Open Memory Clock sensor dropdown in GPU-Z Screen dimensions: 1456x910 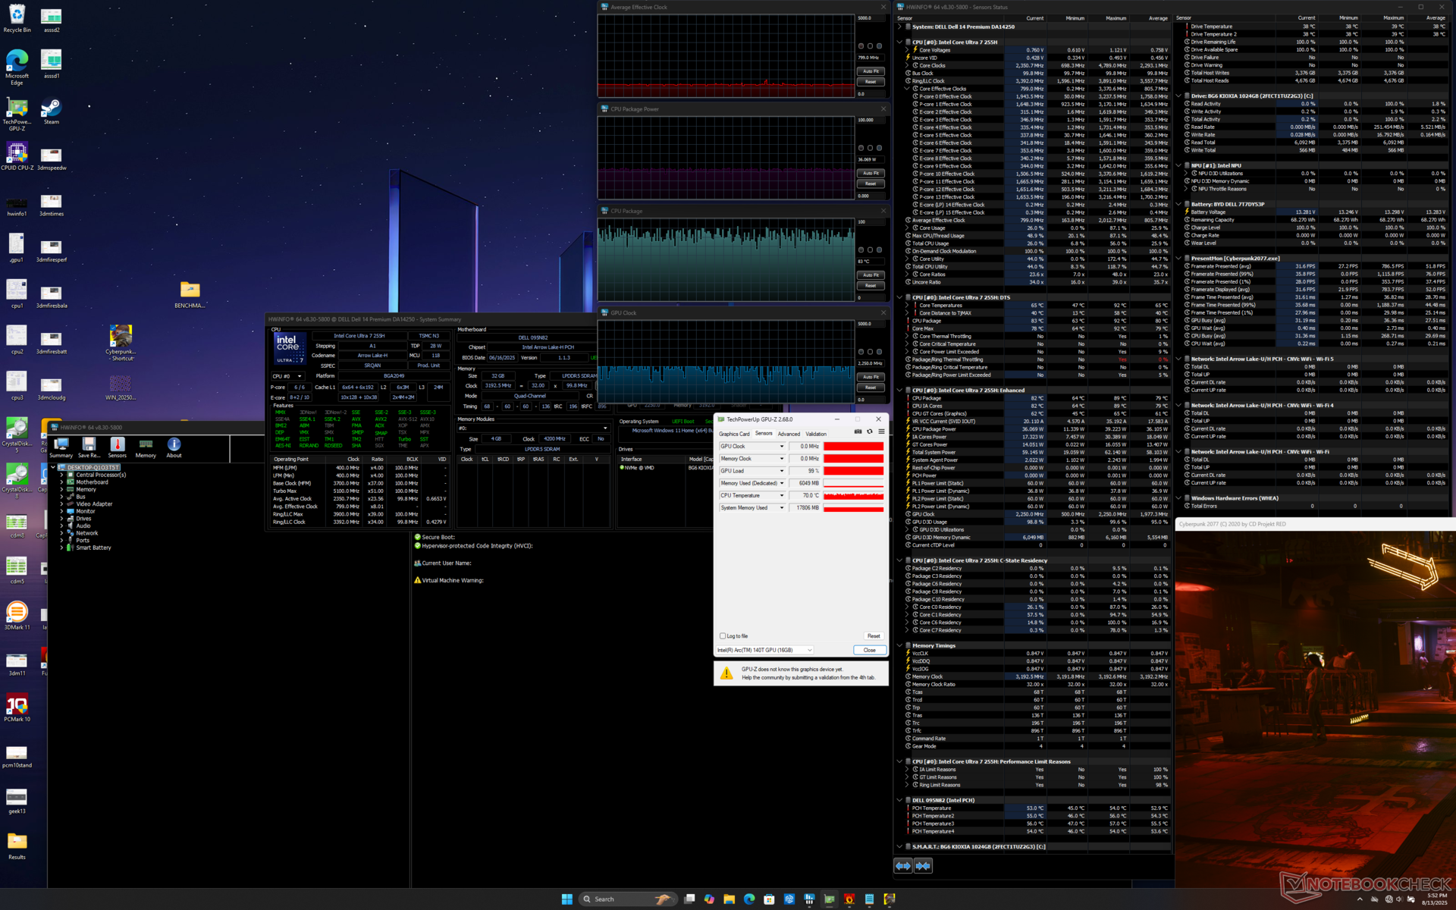(x=782, y=459)
